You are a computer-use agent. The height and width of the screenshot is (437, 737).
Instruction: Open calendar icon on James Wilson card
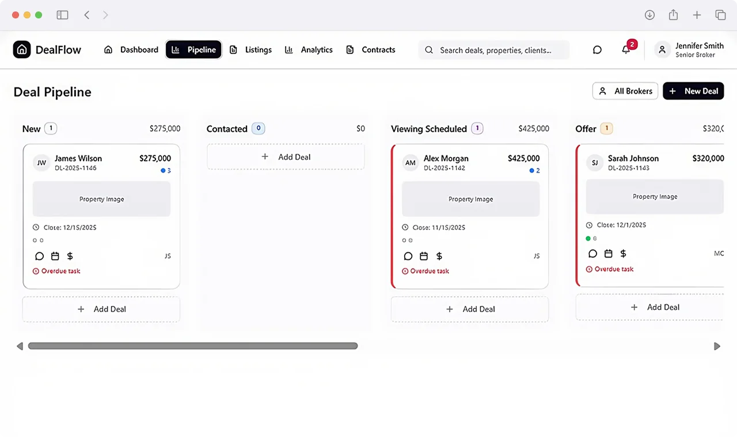(x=55, y=256)
